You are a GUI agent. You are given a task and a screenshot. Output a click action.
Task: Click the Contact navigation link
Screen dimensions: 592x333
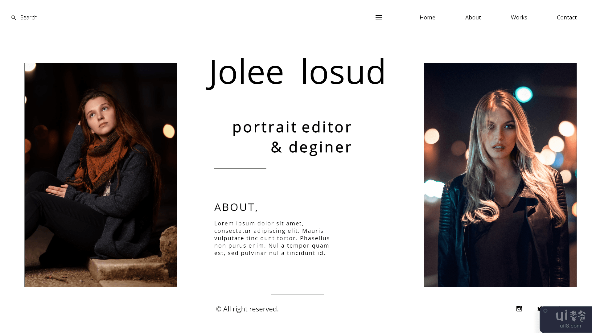567,17
